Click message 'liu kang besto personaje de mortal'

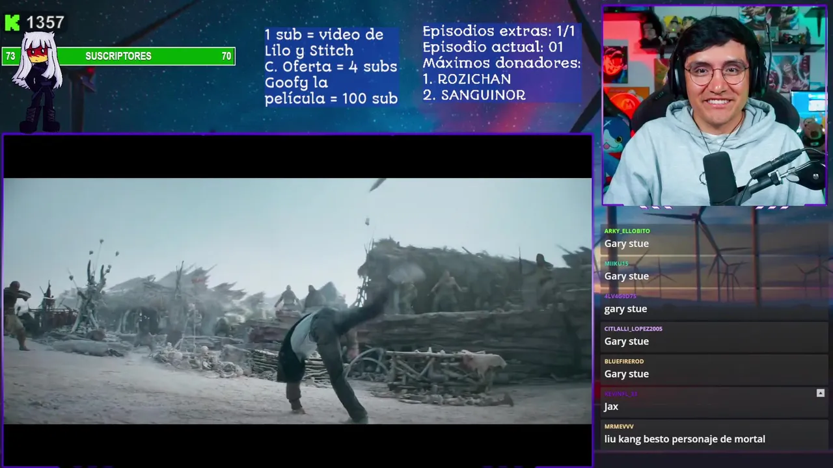[x=685, y=439]
